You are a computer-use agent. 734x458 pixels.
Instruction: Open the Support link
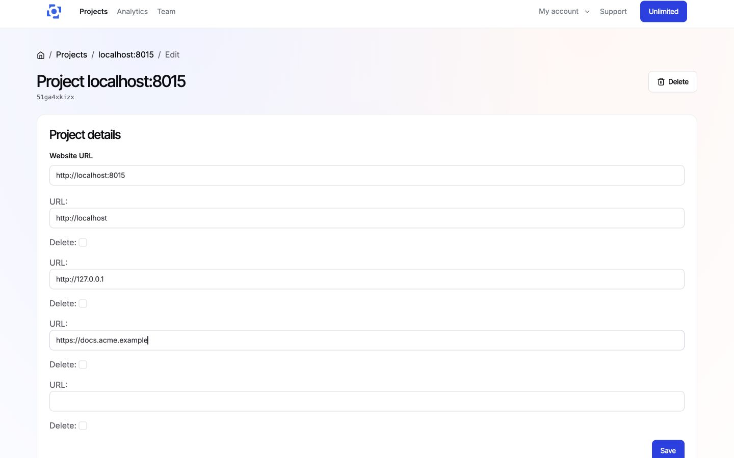[x=613, y=11]
